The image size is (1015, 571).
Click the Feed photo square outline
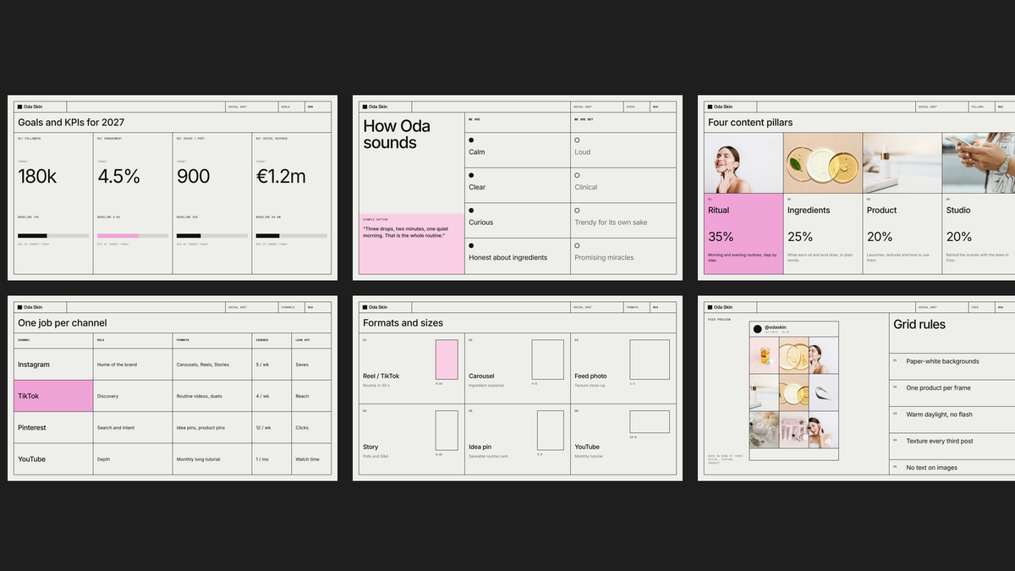pyautogui.click(x=650, y=360)
